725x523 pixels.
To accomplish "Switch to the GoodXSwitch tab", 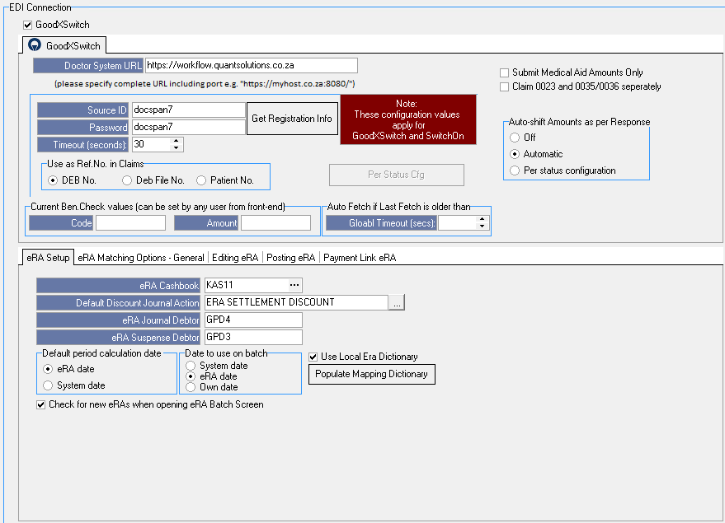I will (x=64, y=45).
